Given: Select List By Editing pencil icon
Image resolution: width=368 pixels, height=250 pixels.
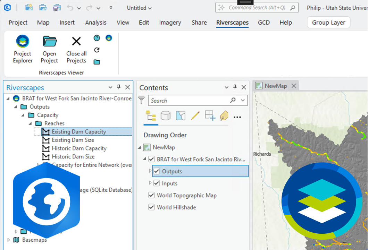Looking at the screenshot, I should (195, 116).
